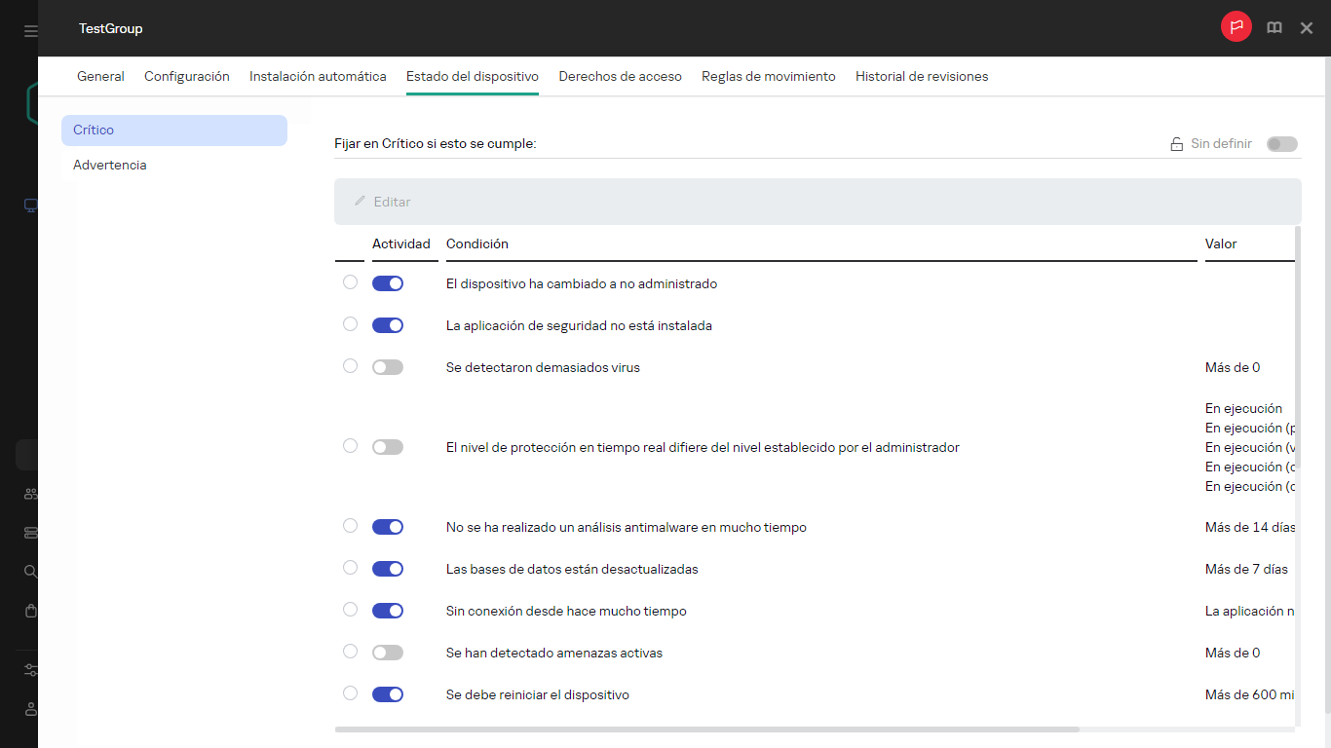Select the radio button beside 'Se debe reiniciar el dispositivo'
The width and height of the screenshot is (1331, 748).
click(350, 692)
